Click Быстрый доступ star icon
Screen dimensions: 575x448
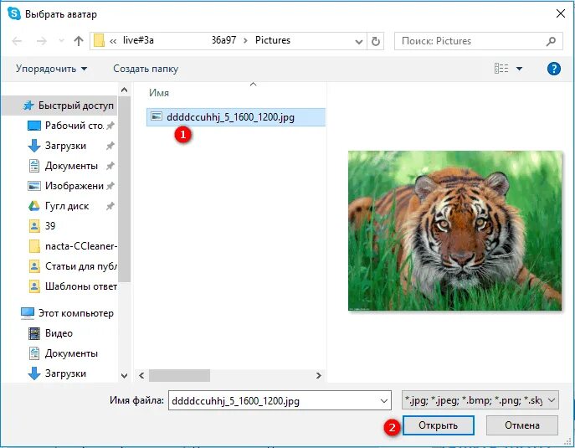[28, 106]
